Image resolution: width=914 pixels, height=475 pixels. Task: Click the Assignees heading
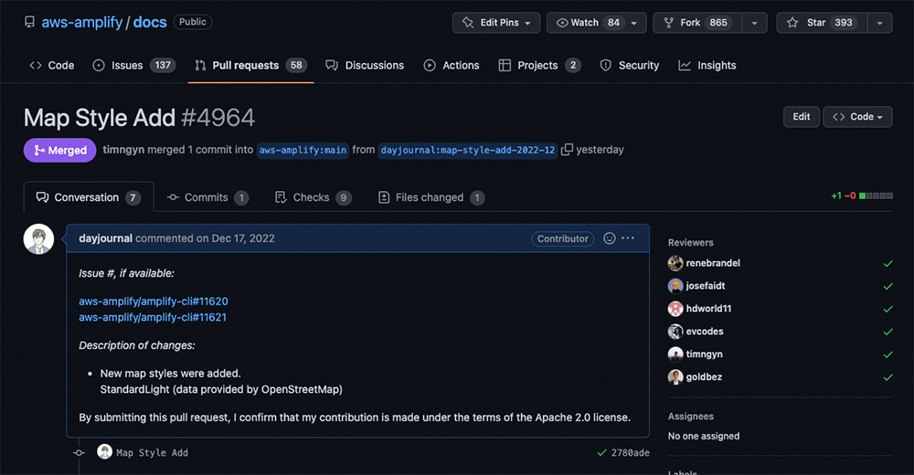691,417
